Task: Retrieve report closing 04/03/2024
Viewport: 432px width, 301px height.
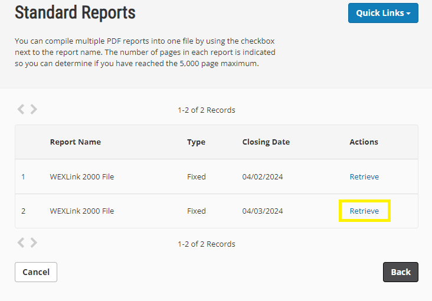Action: [364, 211]
